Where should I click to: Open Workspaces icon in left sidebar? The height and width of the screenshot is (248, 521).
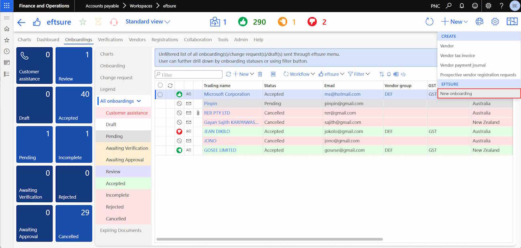6,63
